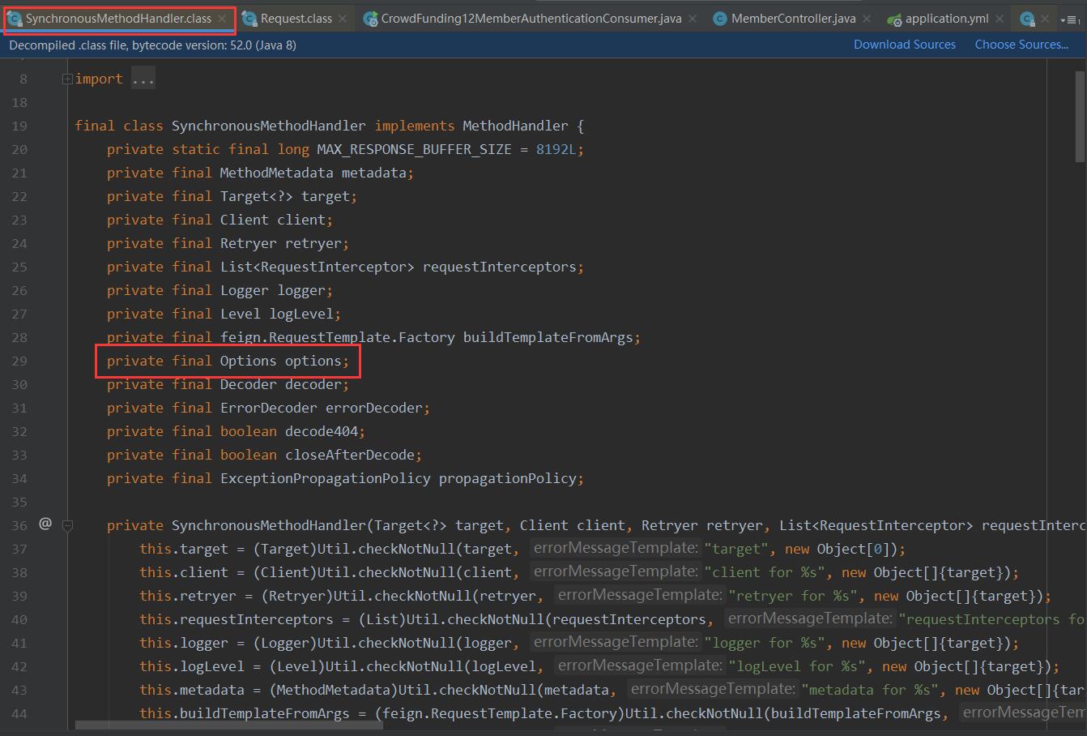Image resolution: width=1087 pixels, height=736 pixels.
Task: Click the @ annotation gutter icon at line 36
Action: (x=45, y=525)
